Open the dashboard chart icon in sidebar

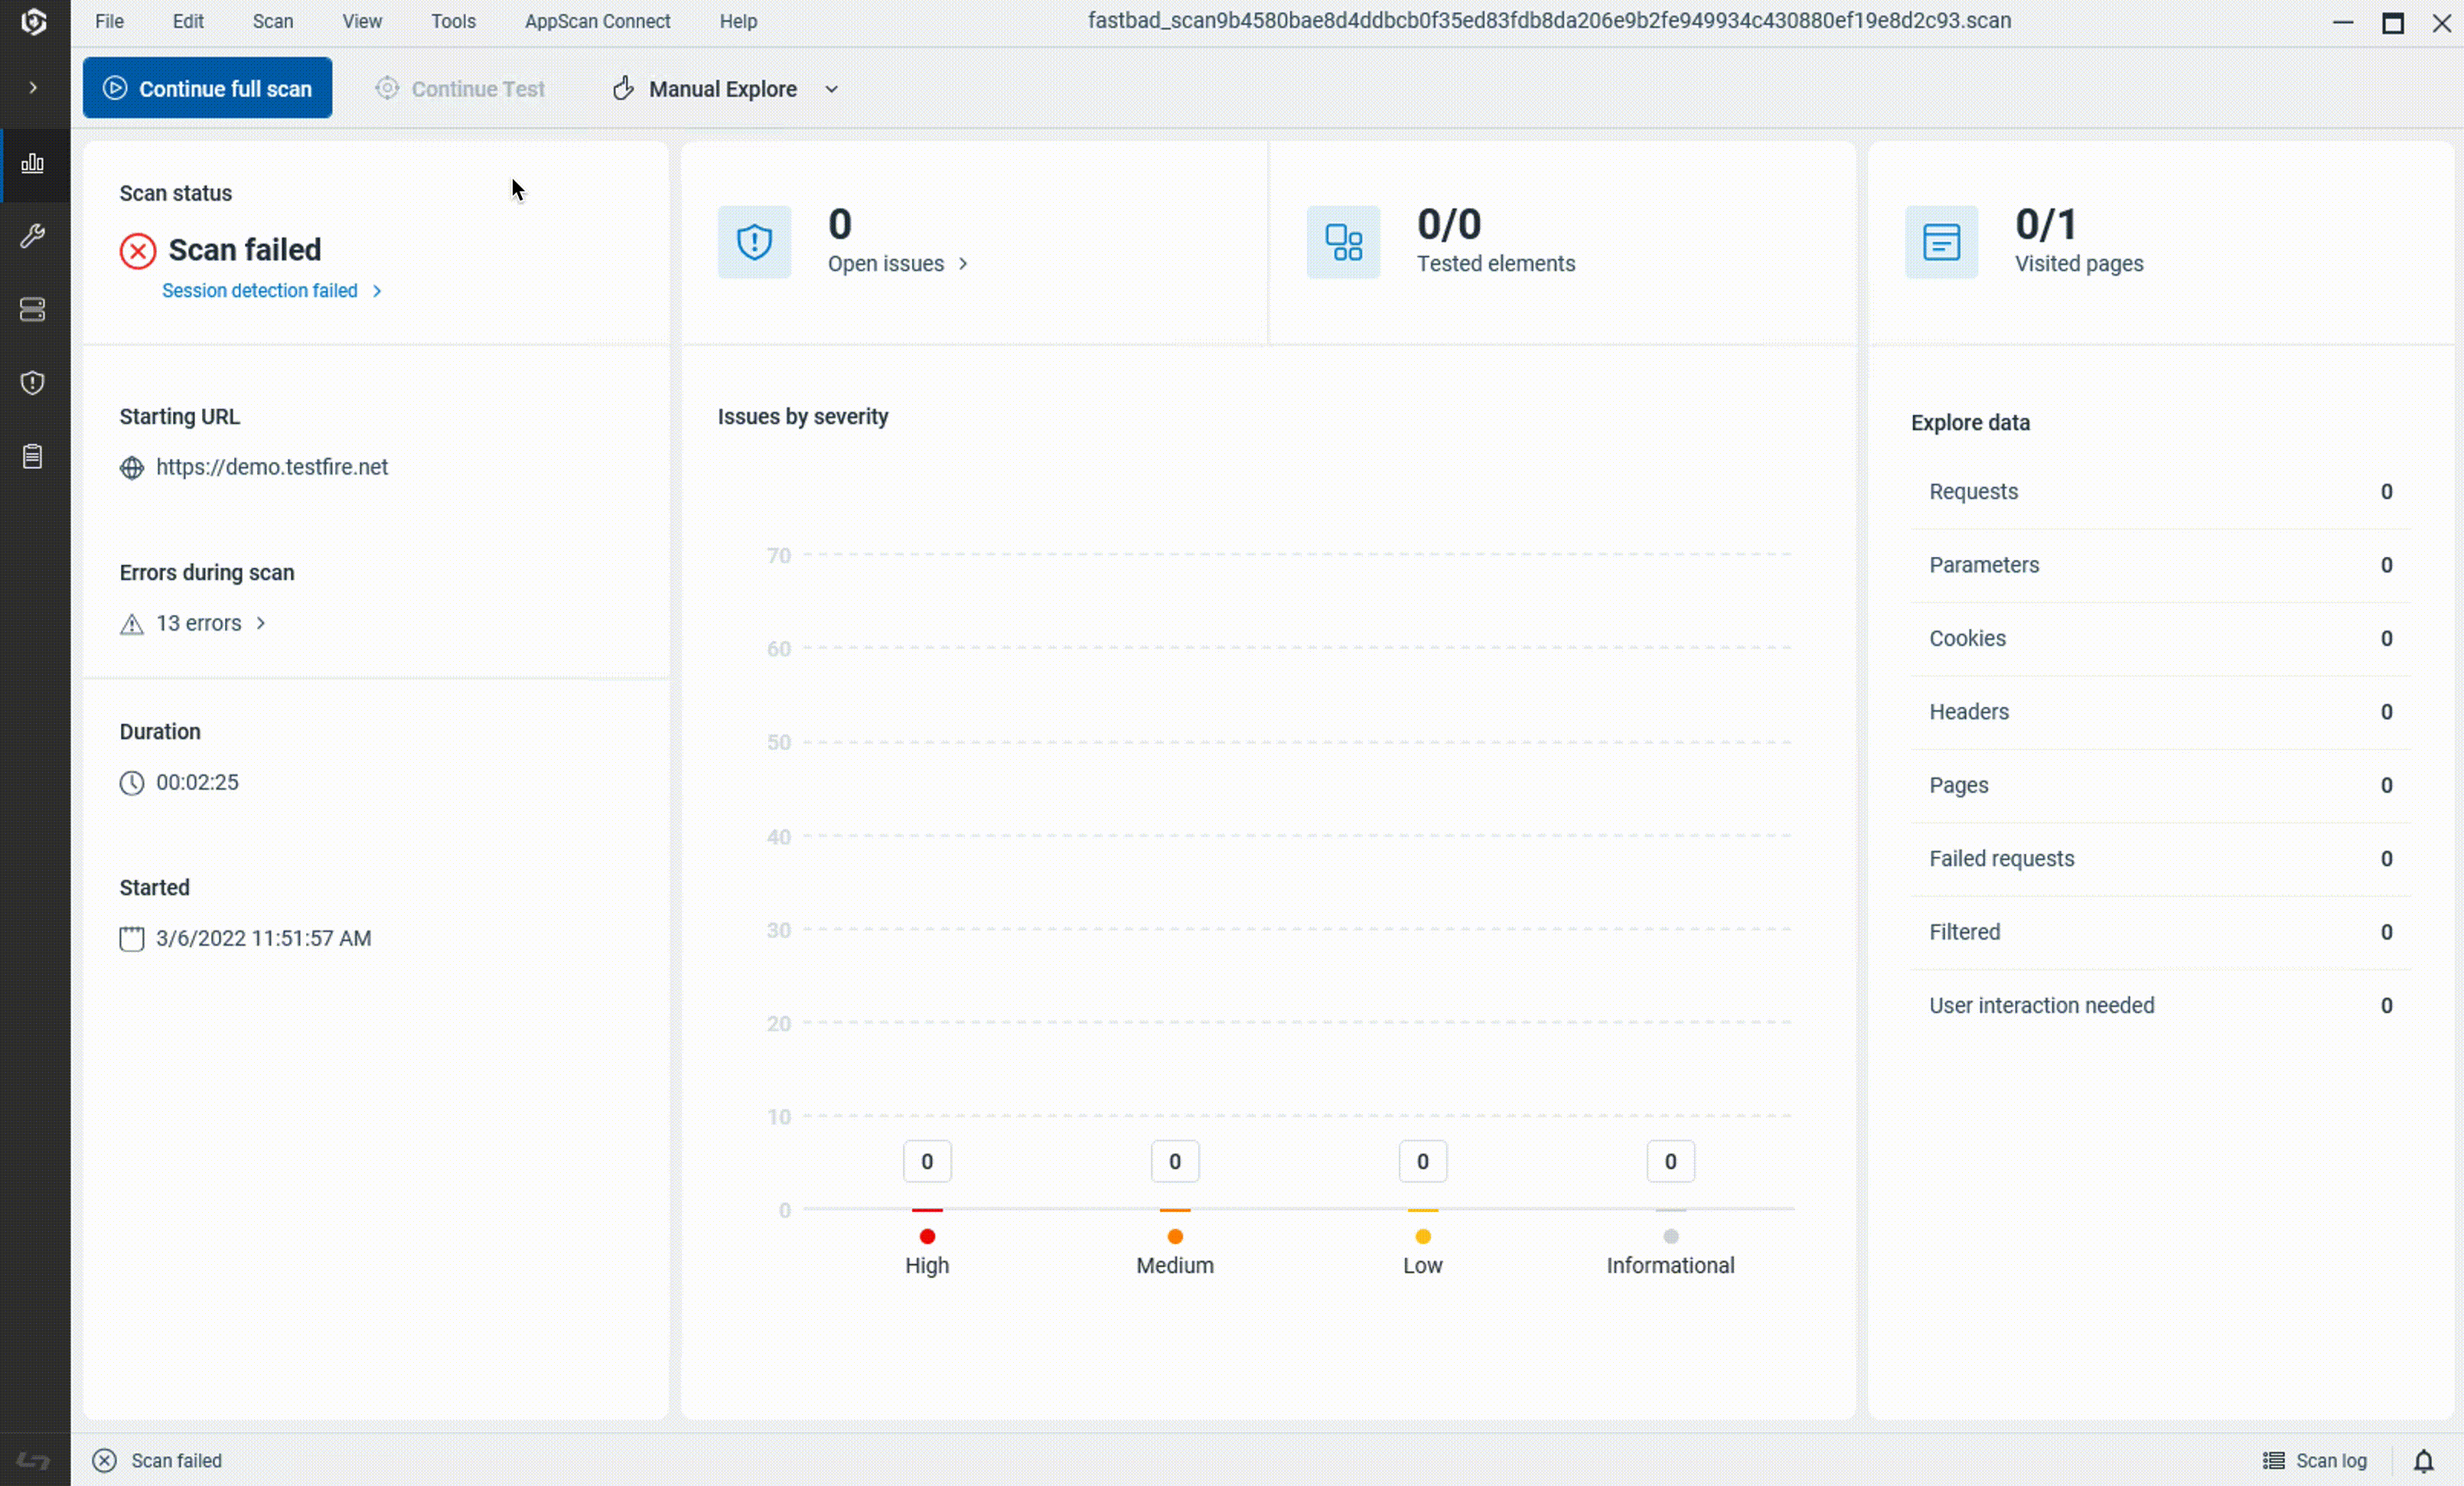pos(33,163)
